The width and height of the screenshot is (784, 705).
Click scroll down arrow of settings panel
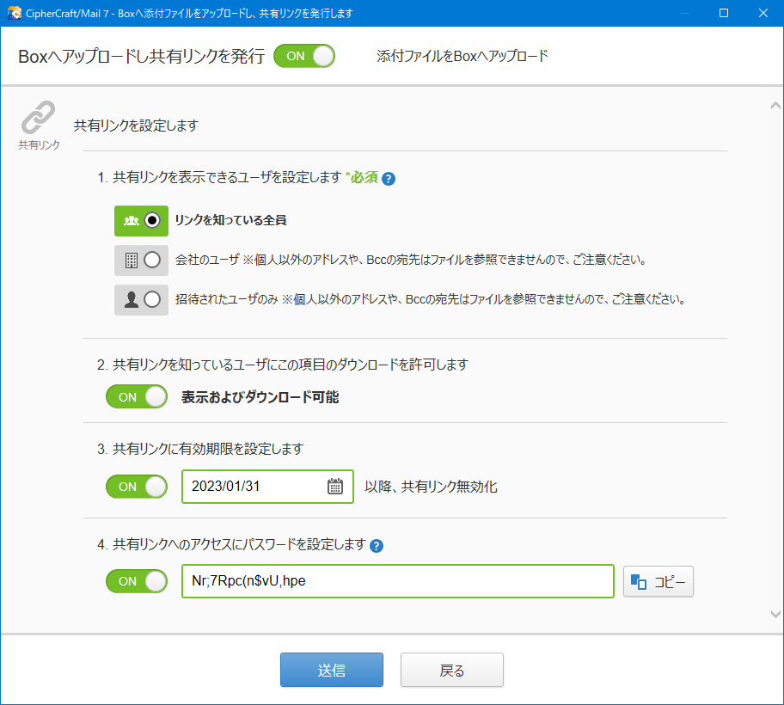(x=775, y=614)
